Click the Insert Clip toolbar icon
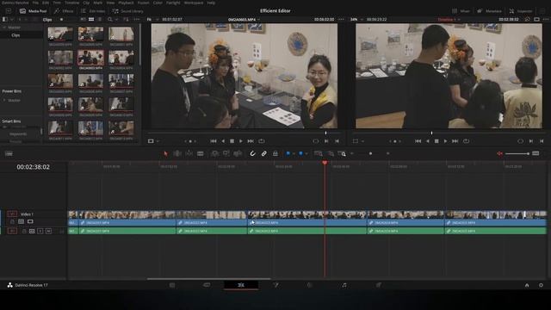The width and height of the screenshot is (551, 310). click(214, 153)
